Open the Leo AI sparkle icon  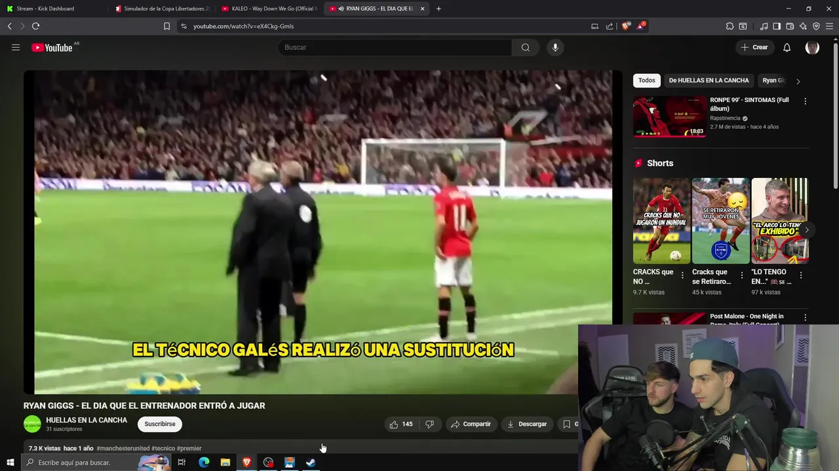pos(803,26)
